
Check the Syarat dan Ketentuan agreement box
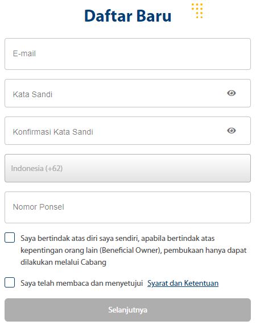[10, 282]
